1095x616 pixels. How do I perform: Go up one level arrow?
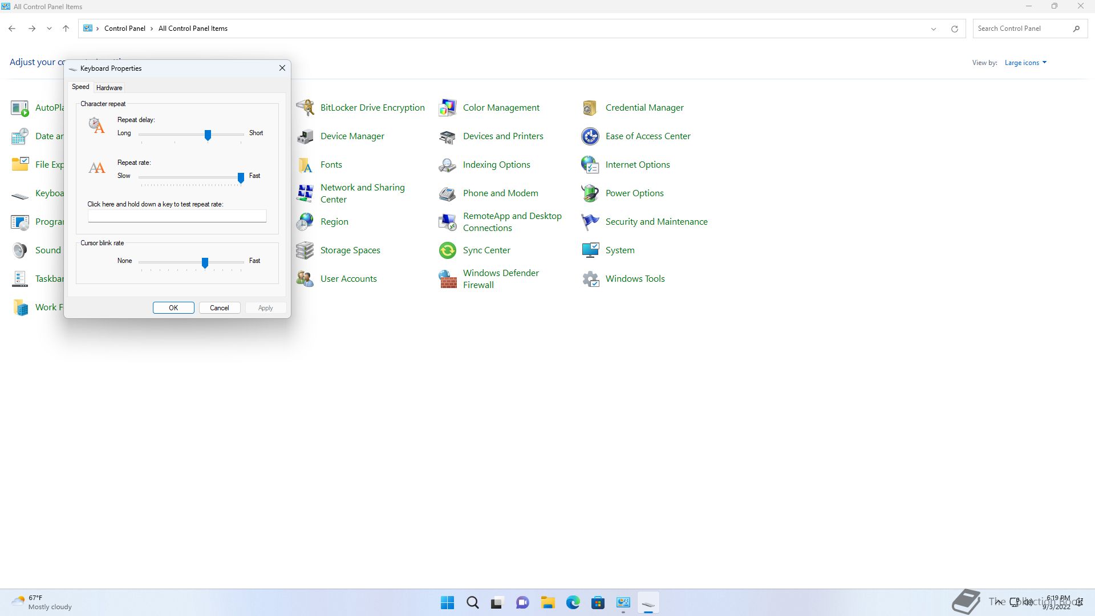pyautogui.click(x=66, y=29)
